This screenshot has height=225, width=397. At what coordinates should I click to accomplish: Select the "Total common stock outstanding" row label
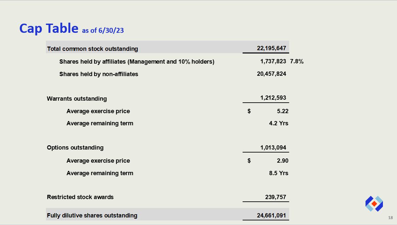point(92,49)
